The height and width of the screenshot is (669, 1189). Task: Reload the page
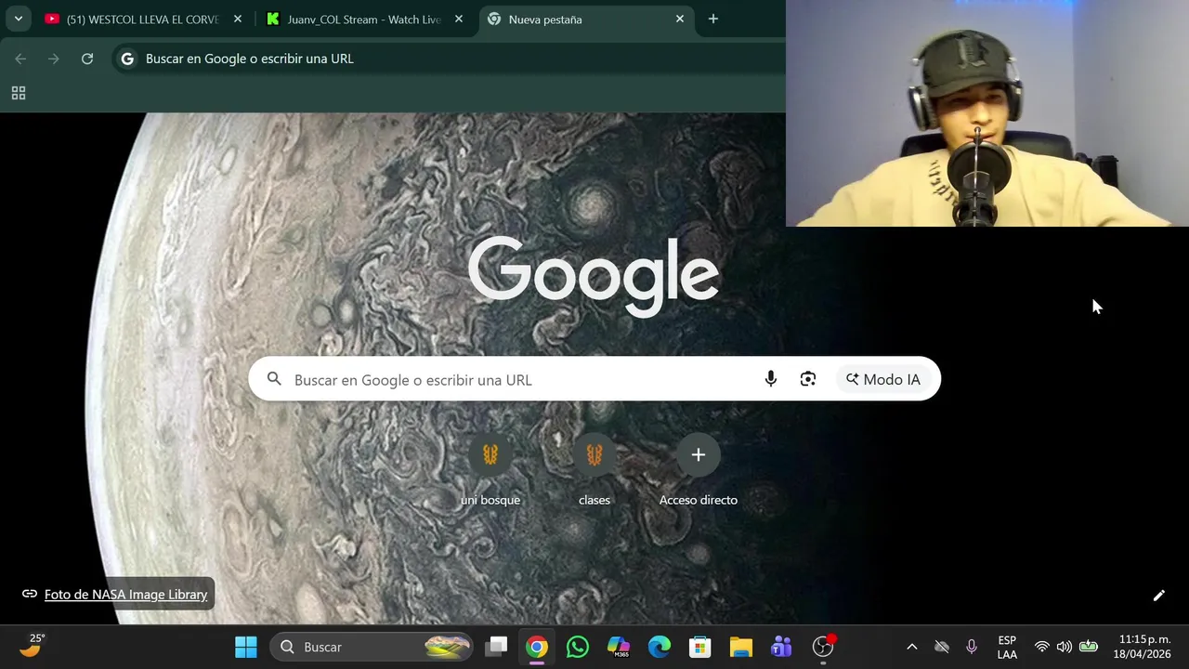point(87,59)
